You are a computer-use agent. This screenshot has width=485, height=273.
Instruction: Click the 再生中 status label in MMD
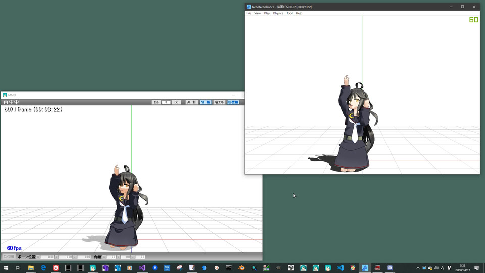point(11,102)
